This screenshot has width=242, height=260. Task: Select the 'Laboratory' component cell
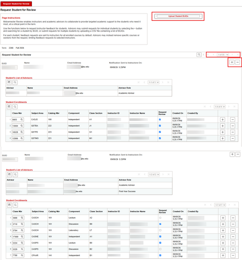click(x=74, y=230)
